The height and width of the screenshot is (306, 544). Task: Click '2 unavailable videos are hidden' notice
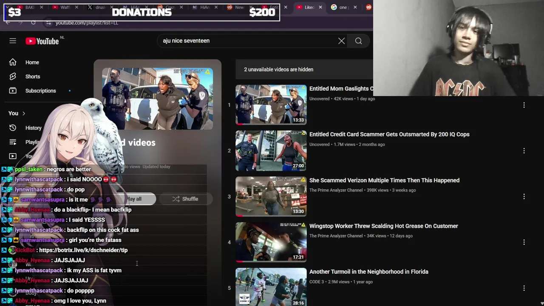tap(278, 69)
